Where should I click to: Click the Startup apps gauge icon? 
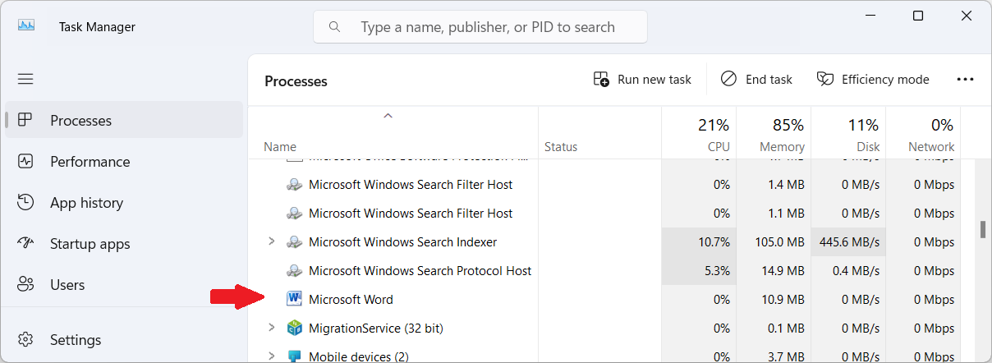point(25,243)
